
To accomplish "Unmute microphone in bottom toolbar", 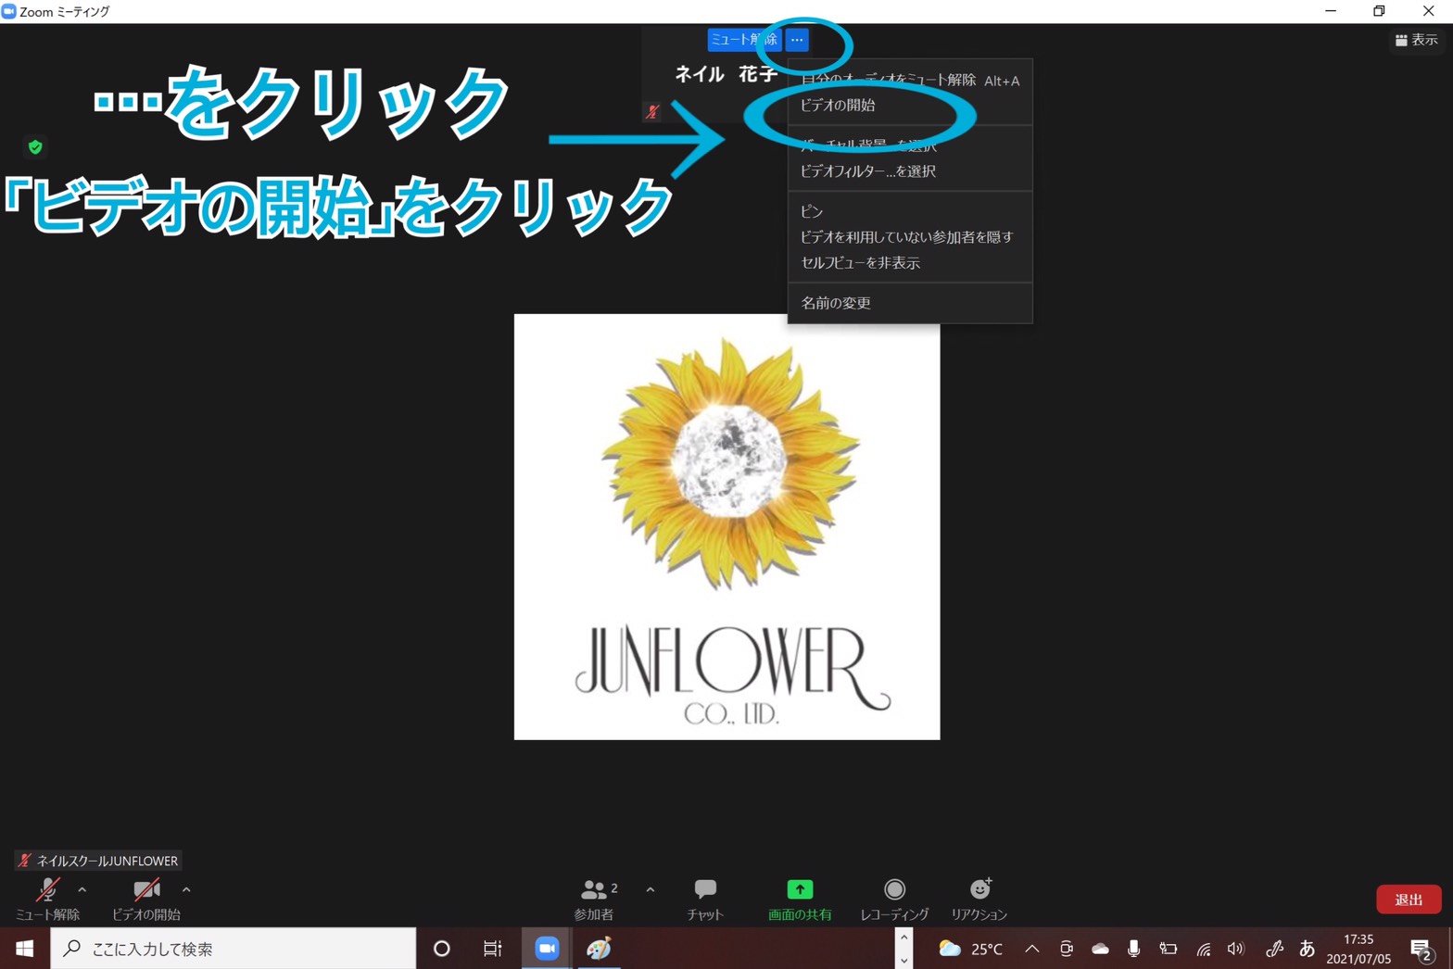I will coord(47,891).
